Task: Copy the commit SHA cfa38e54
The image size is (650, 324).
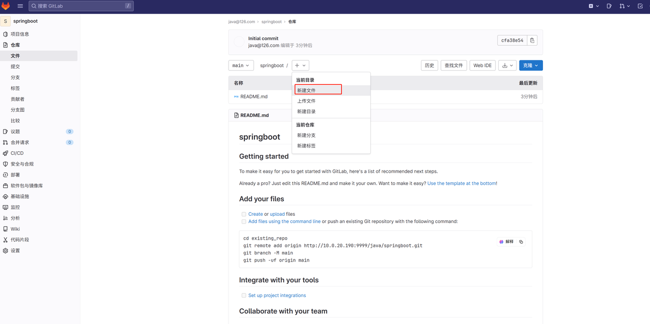Action: [532, 41]
